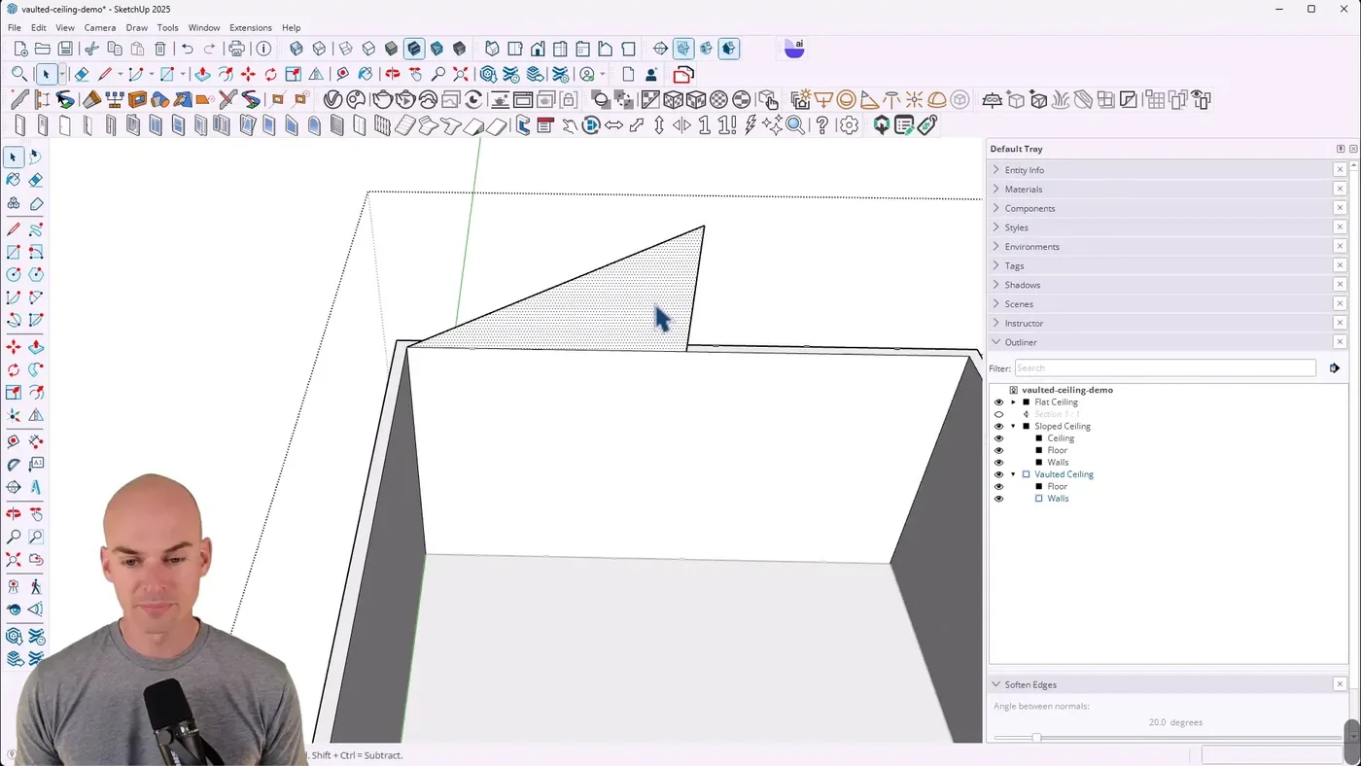1361x766 pixels.
Task: Open the Camera menu
Action: (99, 27)
